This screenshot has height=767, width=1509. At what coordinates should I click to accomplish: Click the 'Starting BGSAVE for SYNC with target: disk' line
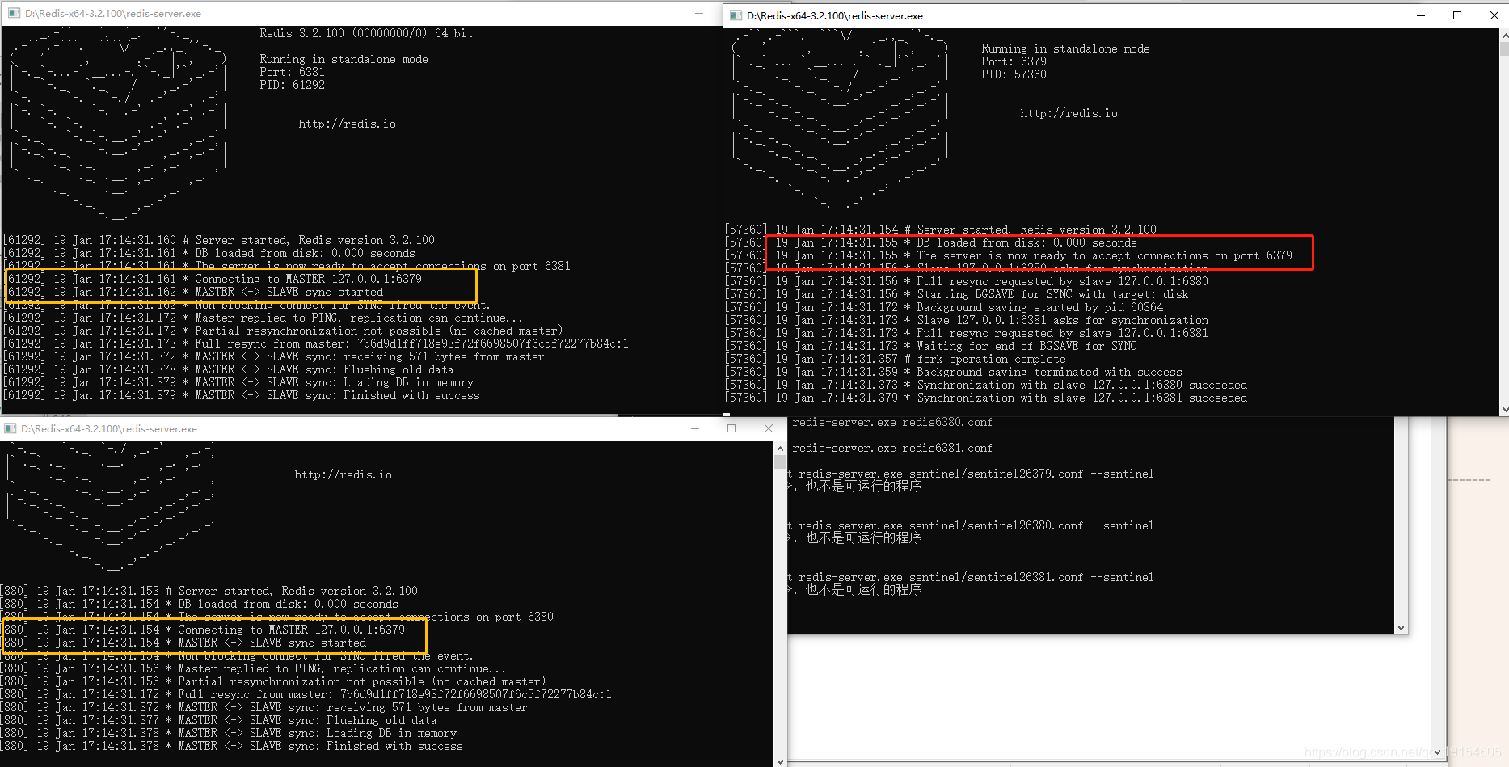tap(957, 294)
